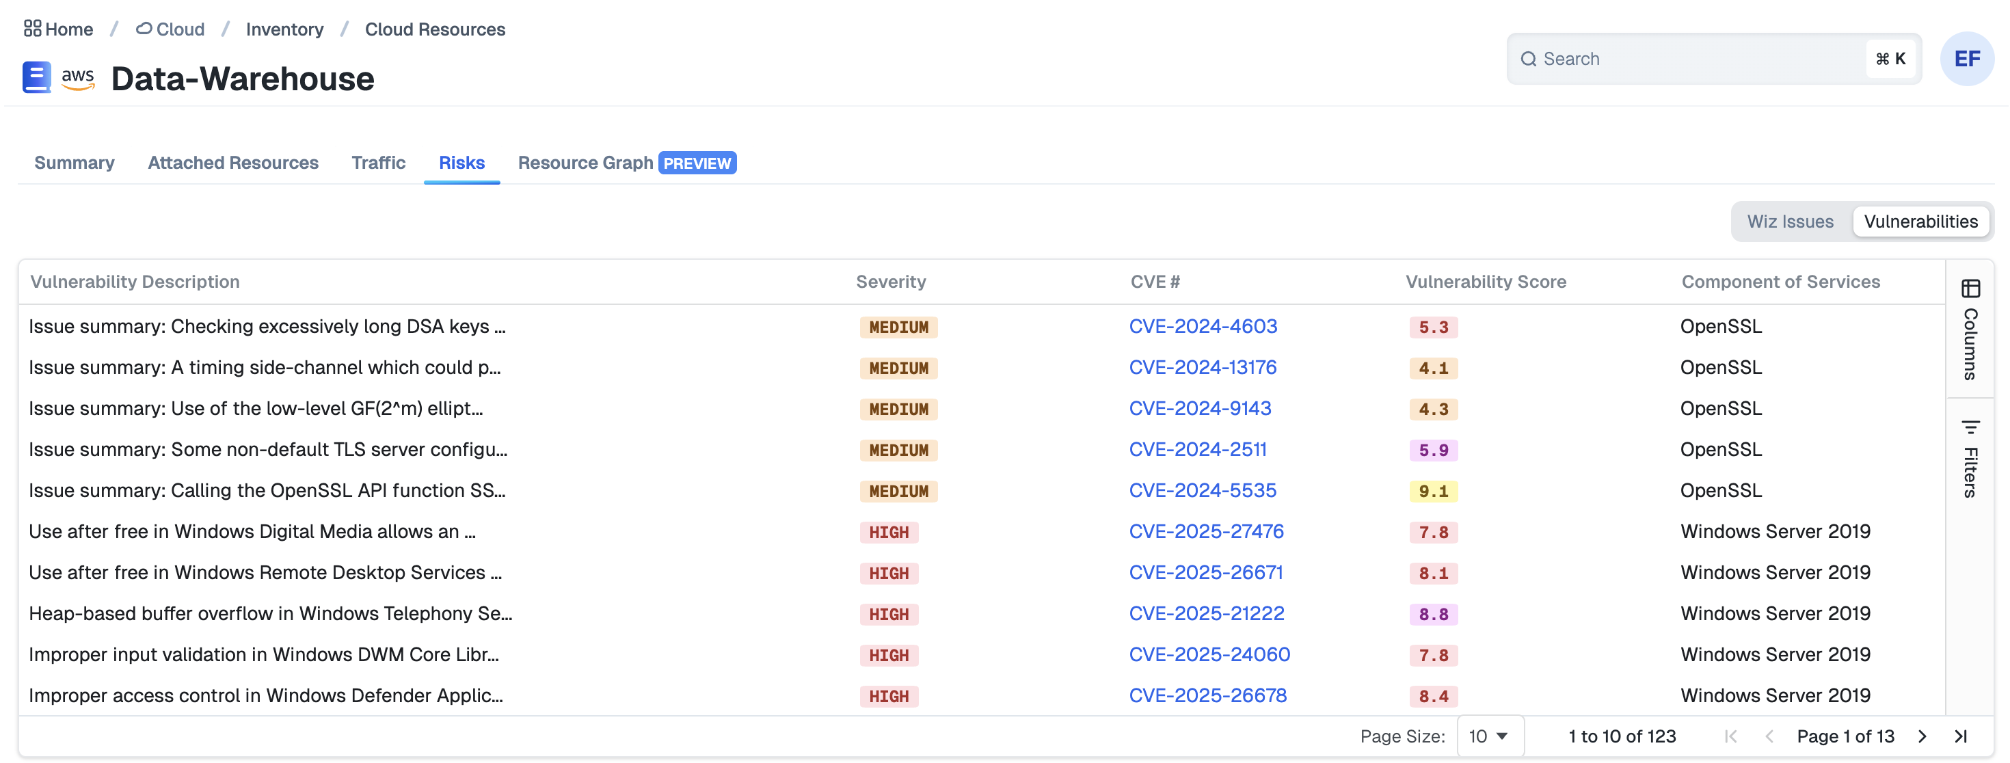
Task: Click the Command K shortcut badge
Action: pos(1890,59)
